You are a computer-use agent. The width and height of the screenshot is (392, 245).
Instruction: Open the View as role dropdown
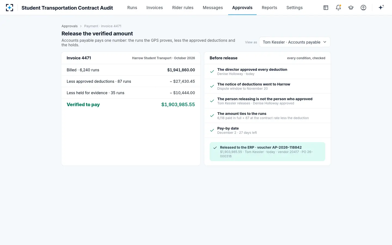(295, 42)
